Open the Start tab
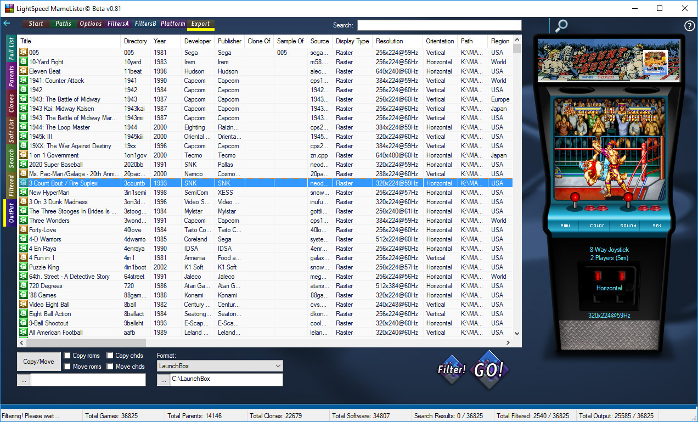The width and height of the screenshot is (698, 422). pyautogui.click(x=36, y=24)
